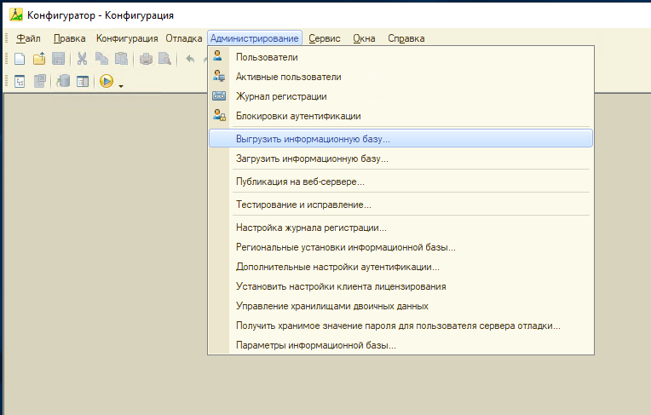Select Параметры информационной базы entry
Image resolution: width=651 pixels, height=415 pixels.
click(315, 345)
